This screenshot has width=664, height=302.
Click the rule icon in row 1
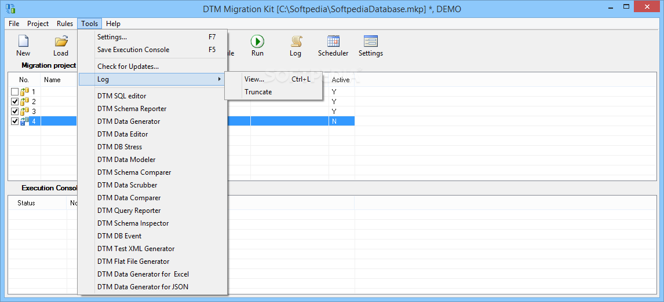tap(25, 91)
